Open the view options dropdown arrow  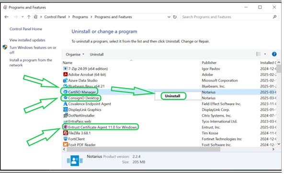point(265,54)
